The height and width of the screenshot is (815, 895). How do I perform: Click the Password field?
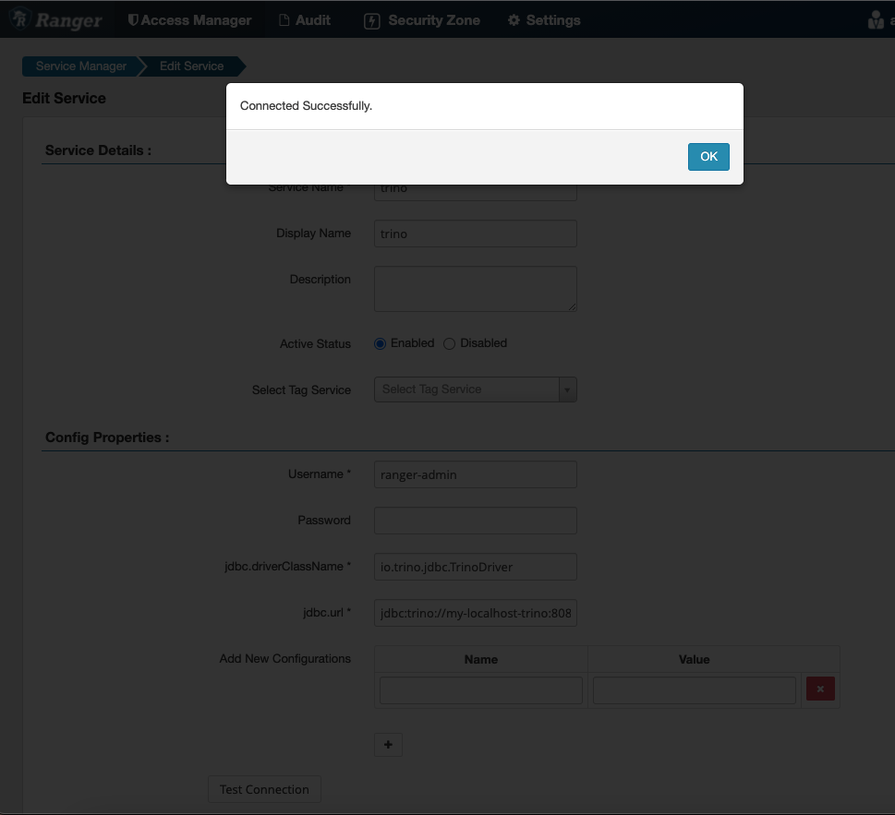tap(476, 521)
